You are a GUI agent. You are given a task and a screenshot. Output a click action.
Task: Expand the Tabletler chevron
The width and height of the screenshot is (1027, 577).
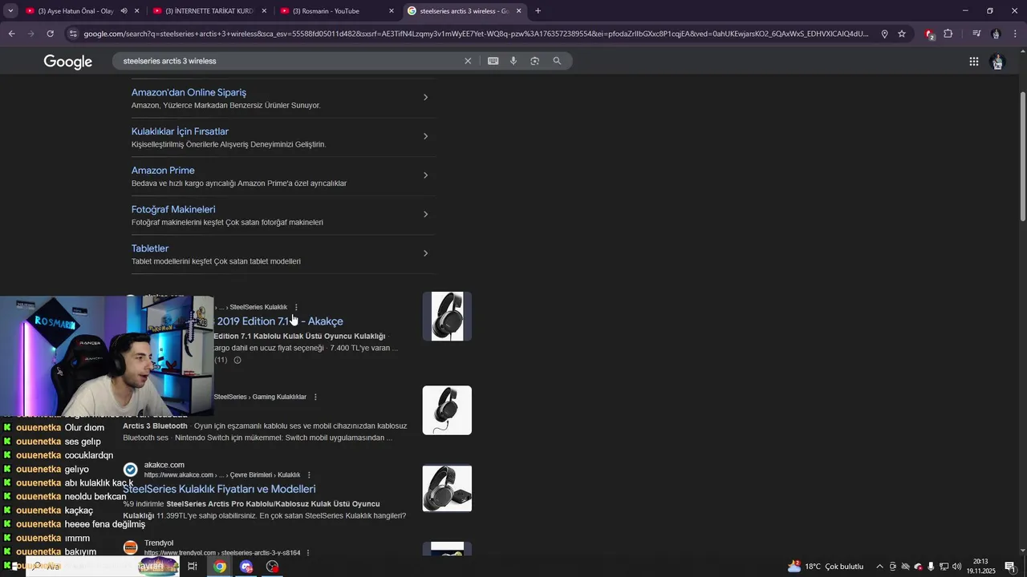coord(425,253)
